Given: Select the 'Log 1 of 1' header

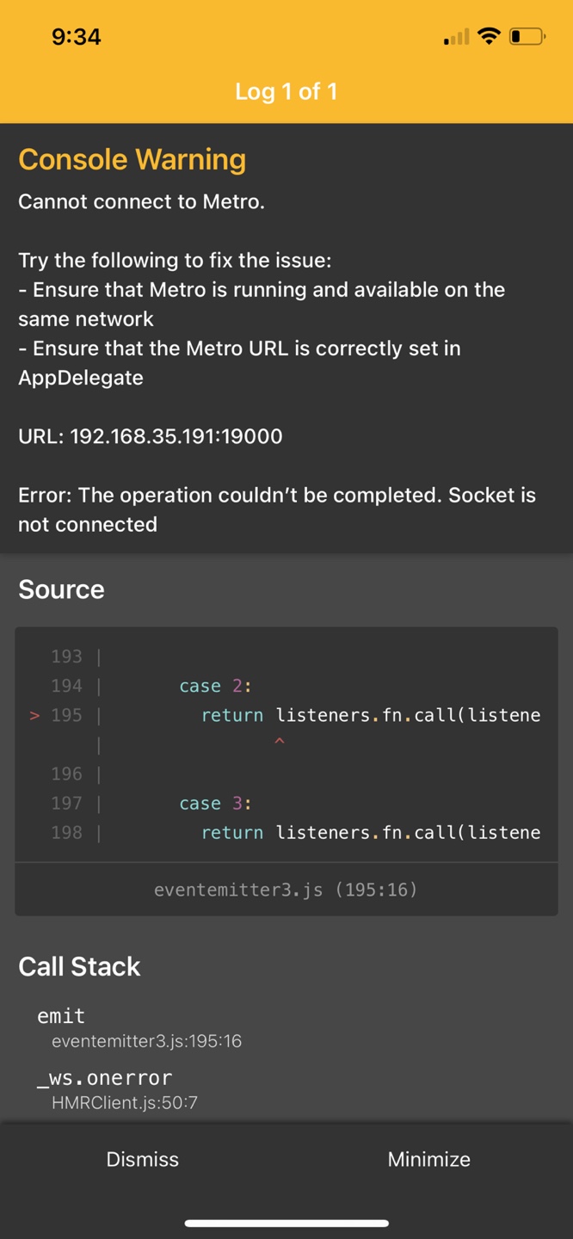Looking at the screenshot, I should (286, 91).
